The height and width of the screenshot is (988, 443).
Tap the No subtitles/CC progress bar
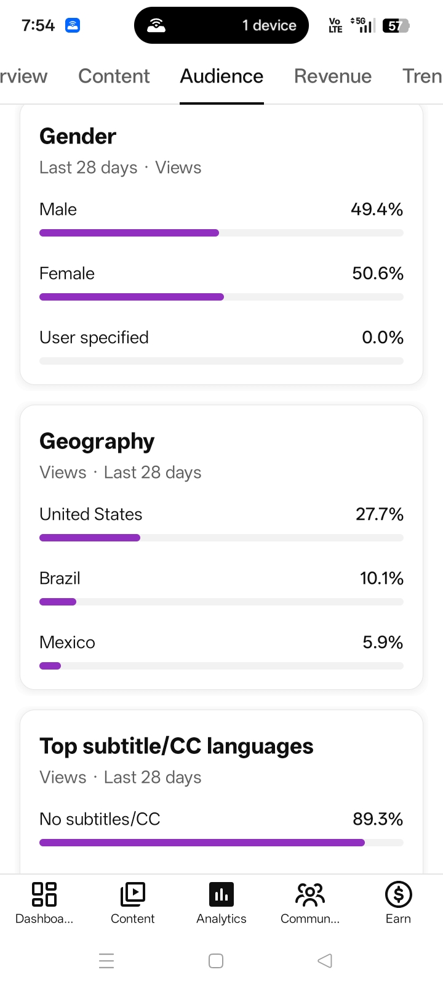pyautogui.click(x=221, y=843)
